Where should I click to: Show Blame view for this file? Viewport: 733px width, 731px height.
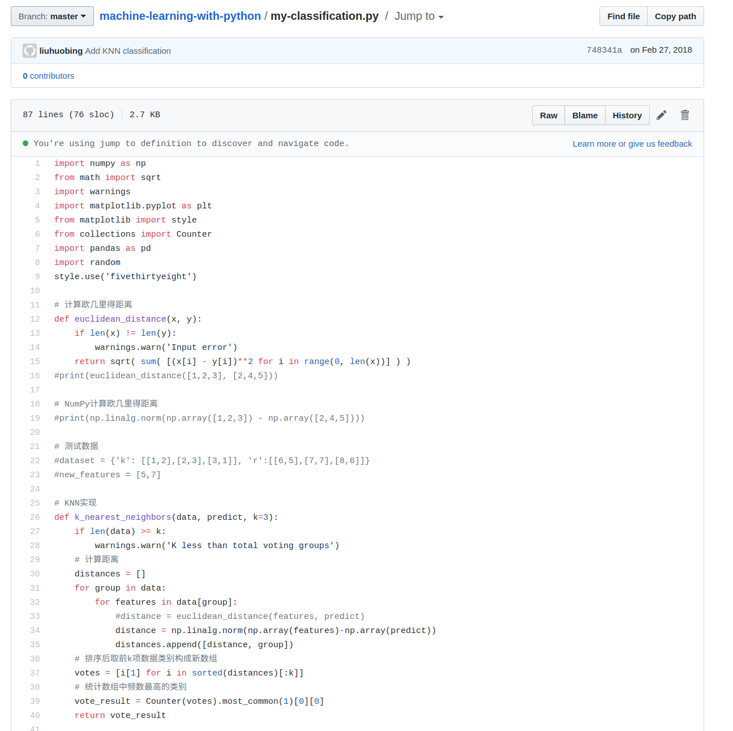pos(584,116)
